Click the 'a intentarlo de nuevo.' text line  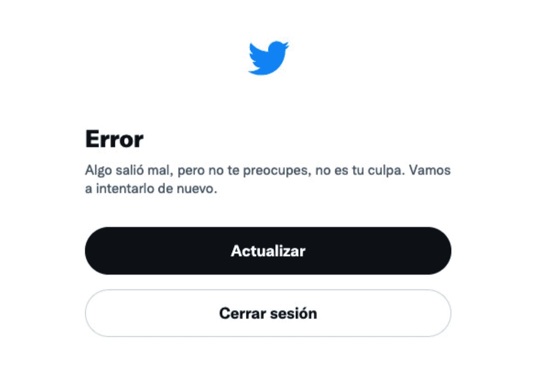tap(151, 188)
